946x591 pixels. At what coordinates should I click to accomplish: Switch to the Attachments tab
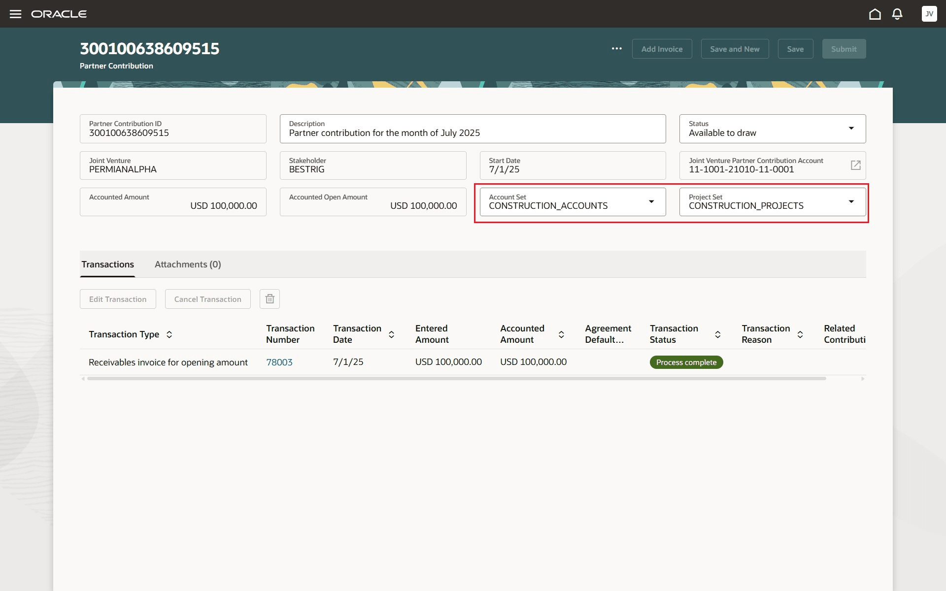[187, 264]
